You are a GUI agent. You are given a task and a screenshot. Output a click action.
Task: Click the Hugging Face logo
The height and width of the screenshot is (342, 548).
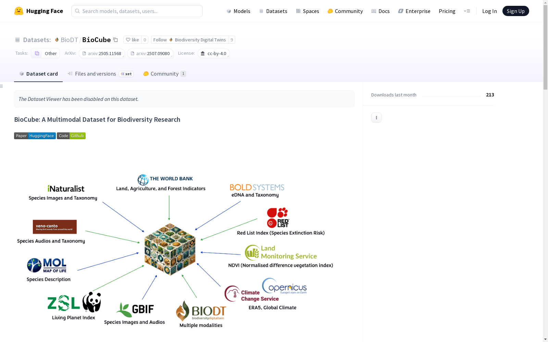pos(39,11)
